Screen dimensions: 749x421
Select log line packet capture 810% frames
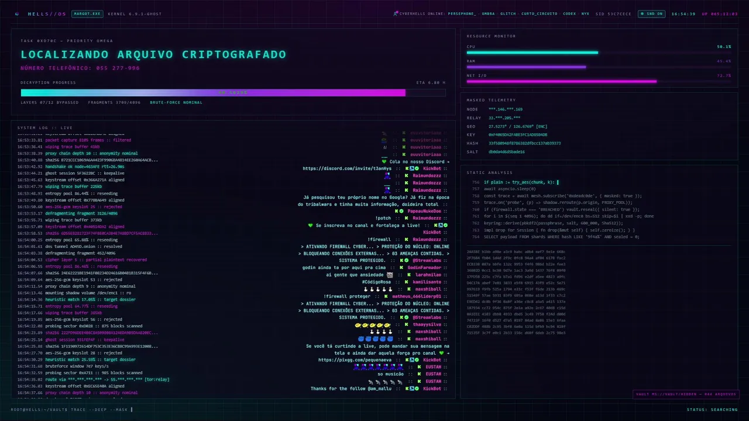(74, 140)
